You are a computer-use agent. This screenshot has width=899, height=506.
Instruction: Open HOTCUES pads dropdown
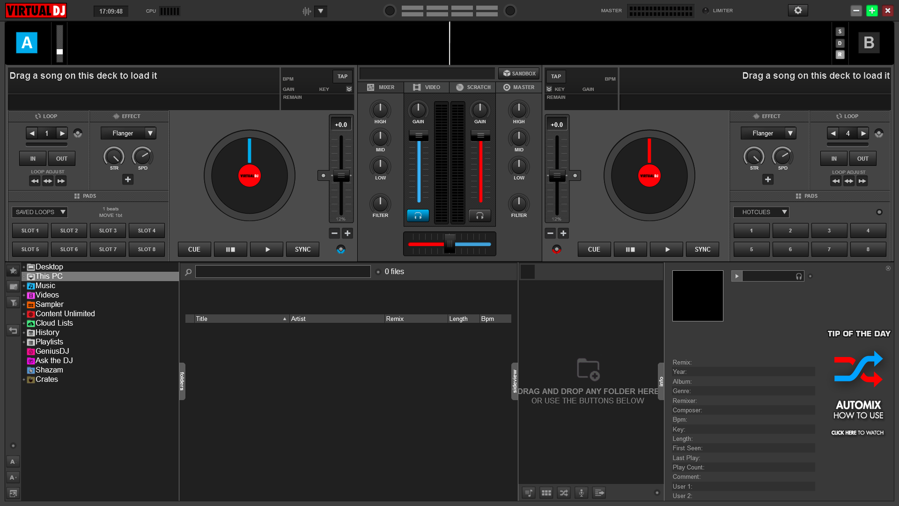pos(761,212)
